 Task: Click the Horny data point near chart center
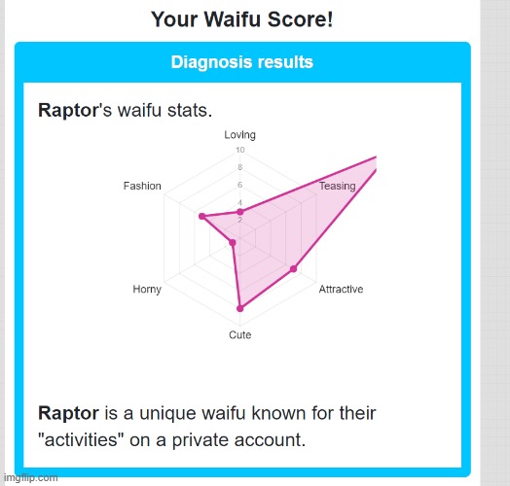click(232, 243)
